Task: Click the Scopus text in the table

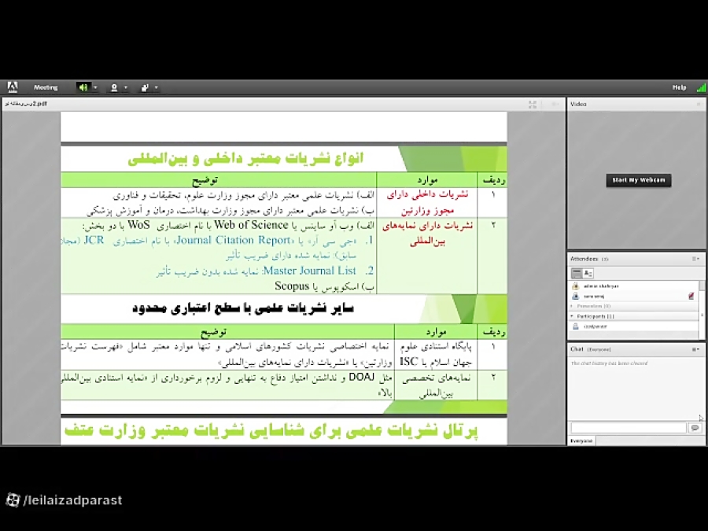Action: (x=292, y=286)
